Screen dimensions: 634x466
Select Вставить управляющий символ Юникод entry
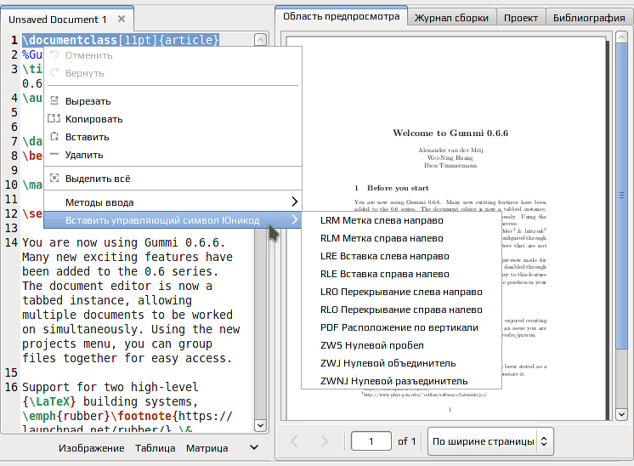173,220
